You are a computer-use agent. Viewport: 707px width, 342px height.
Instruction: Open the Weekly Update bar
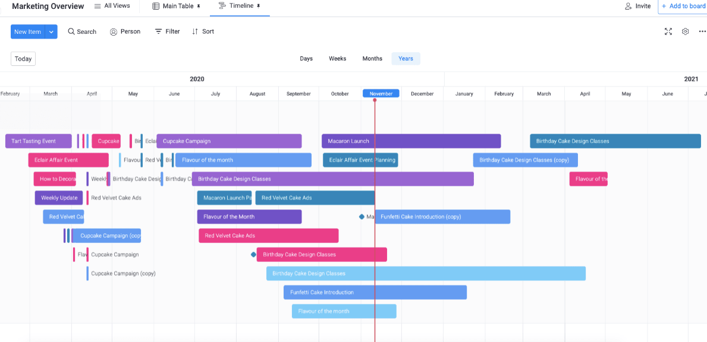pyautogui.click(x=59, y=198)
